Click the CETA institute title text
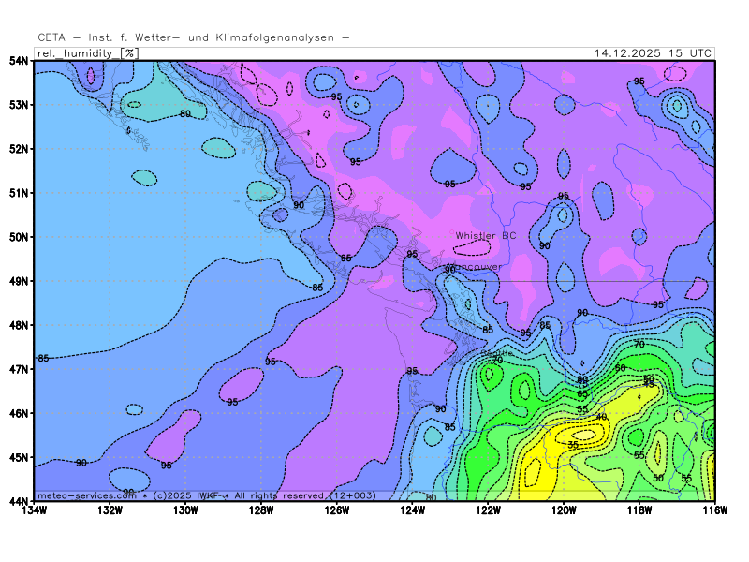The height and width of the screenshot is (562, 749). click(193, 37)
